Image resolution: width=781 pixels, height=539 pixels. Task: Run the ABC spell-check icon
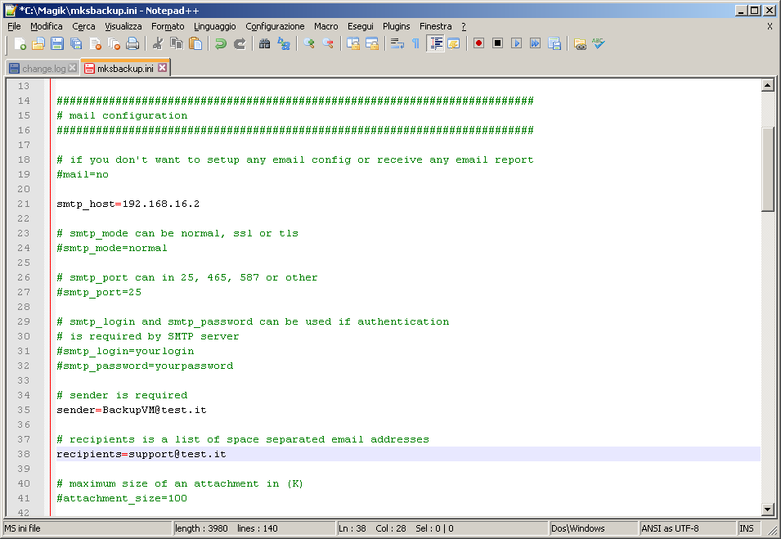point(598,44)
